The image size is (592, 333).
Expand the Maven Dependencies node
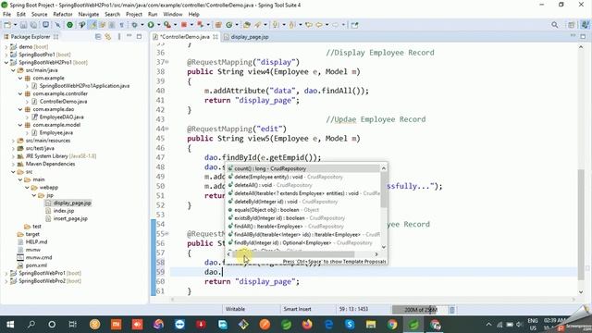pyautogui.click(x=13, y=164)
